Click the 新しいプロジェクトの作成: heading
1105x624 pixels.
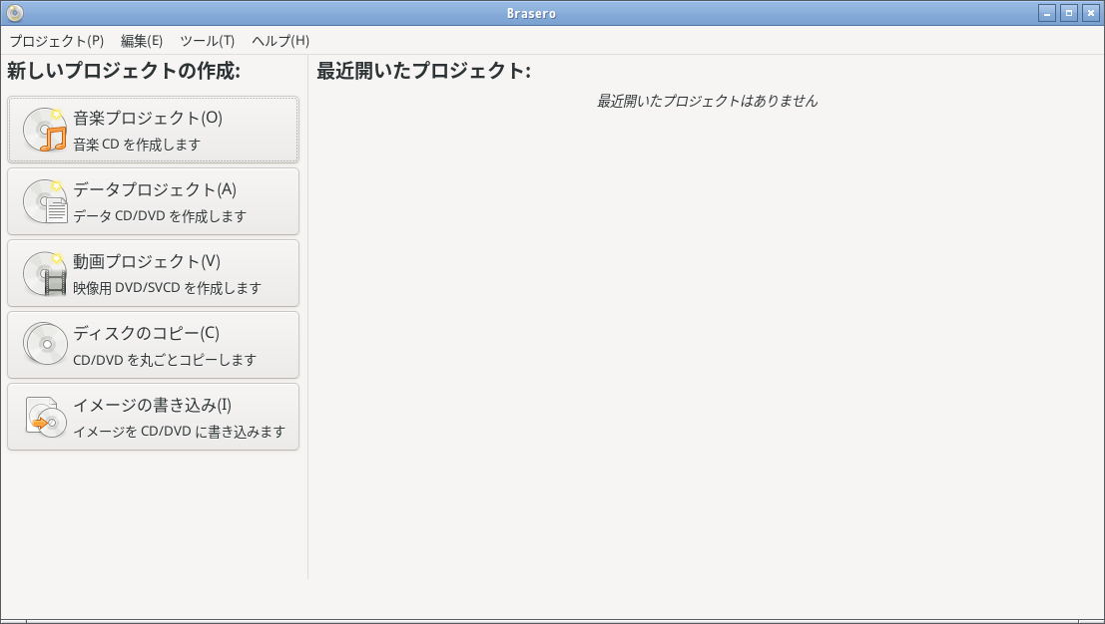[x=124, y=71]
